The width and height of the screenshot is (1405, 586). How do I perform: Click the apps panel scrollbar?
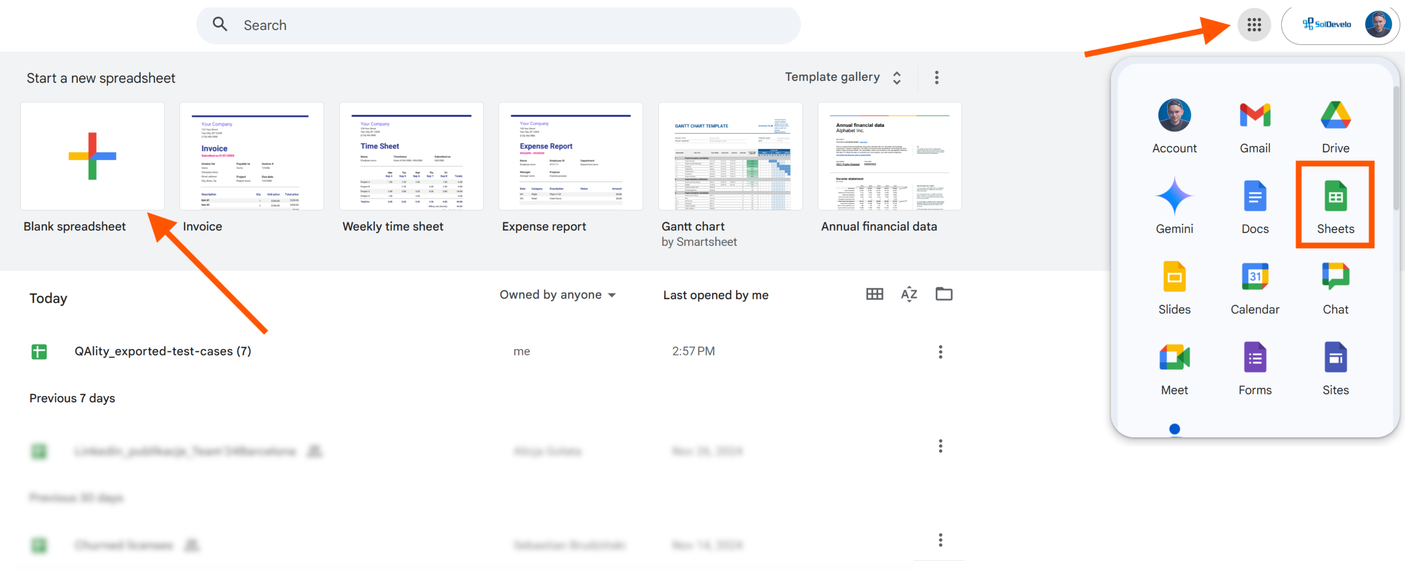[x=1396, y=147]
